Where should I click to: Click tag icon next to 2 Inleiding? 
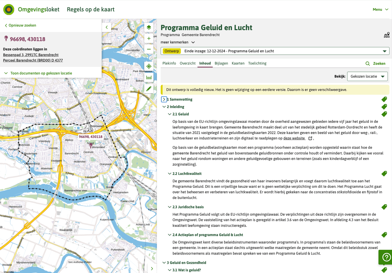pyautogui.click(x=384, y=107)
